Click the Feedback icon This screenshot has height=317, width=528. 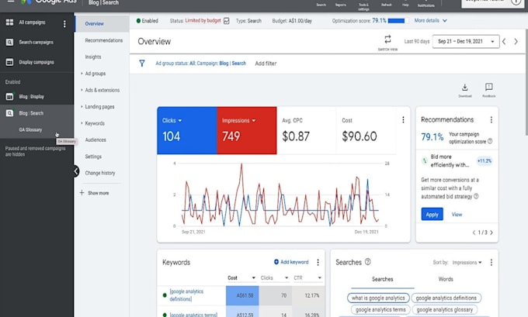tap(488, 87)
